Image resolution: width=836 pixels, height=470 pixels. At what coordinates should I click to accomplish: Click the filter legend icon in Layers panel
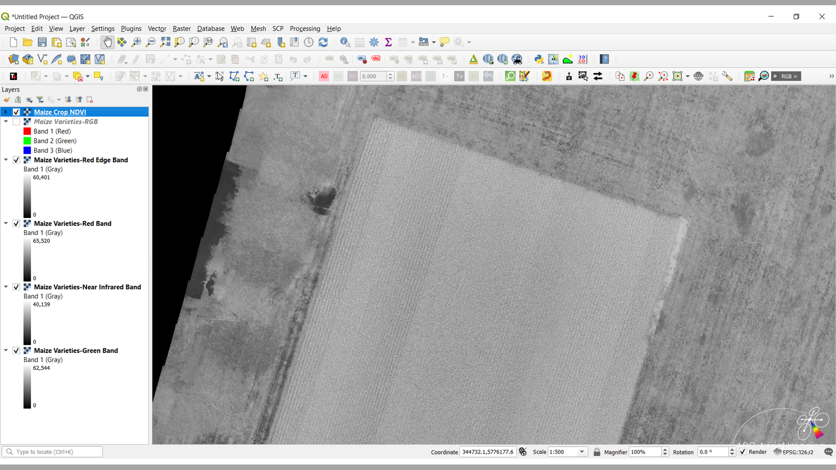coord(40,100)
